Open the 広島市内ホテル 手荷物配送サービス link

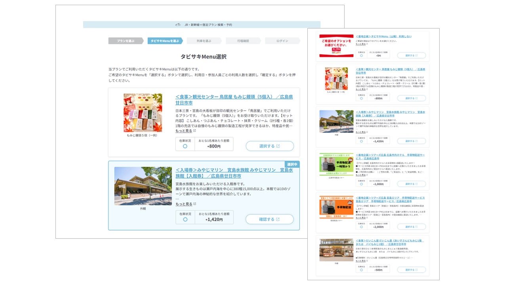pos(391,157)
